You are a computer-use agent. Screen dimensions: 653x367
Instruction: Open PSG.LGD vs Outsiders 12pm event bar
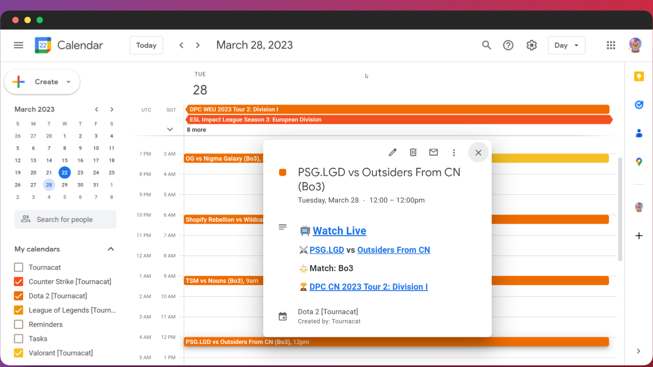[x=396, y=342]
